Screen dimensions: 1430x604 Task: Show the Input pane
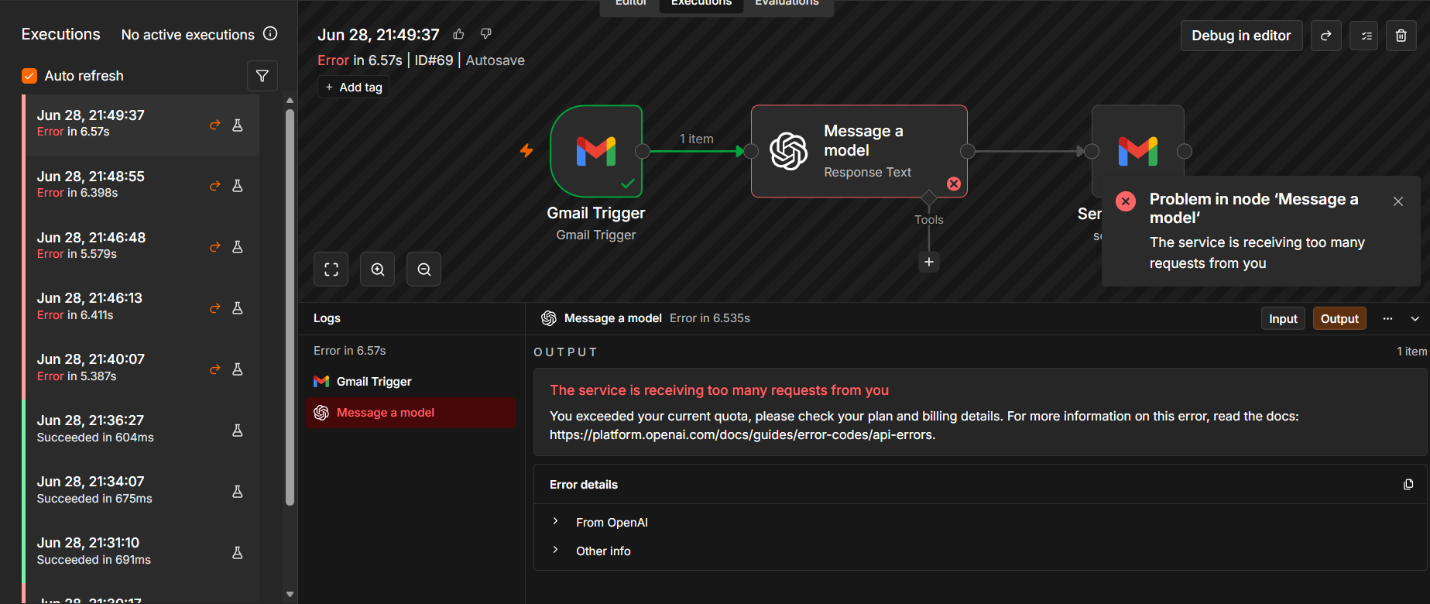(x=1283, y=319)
